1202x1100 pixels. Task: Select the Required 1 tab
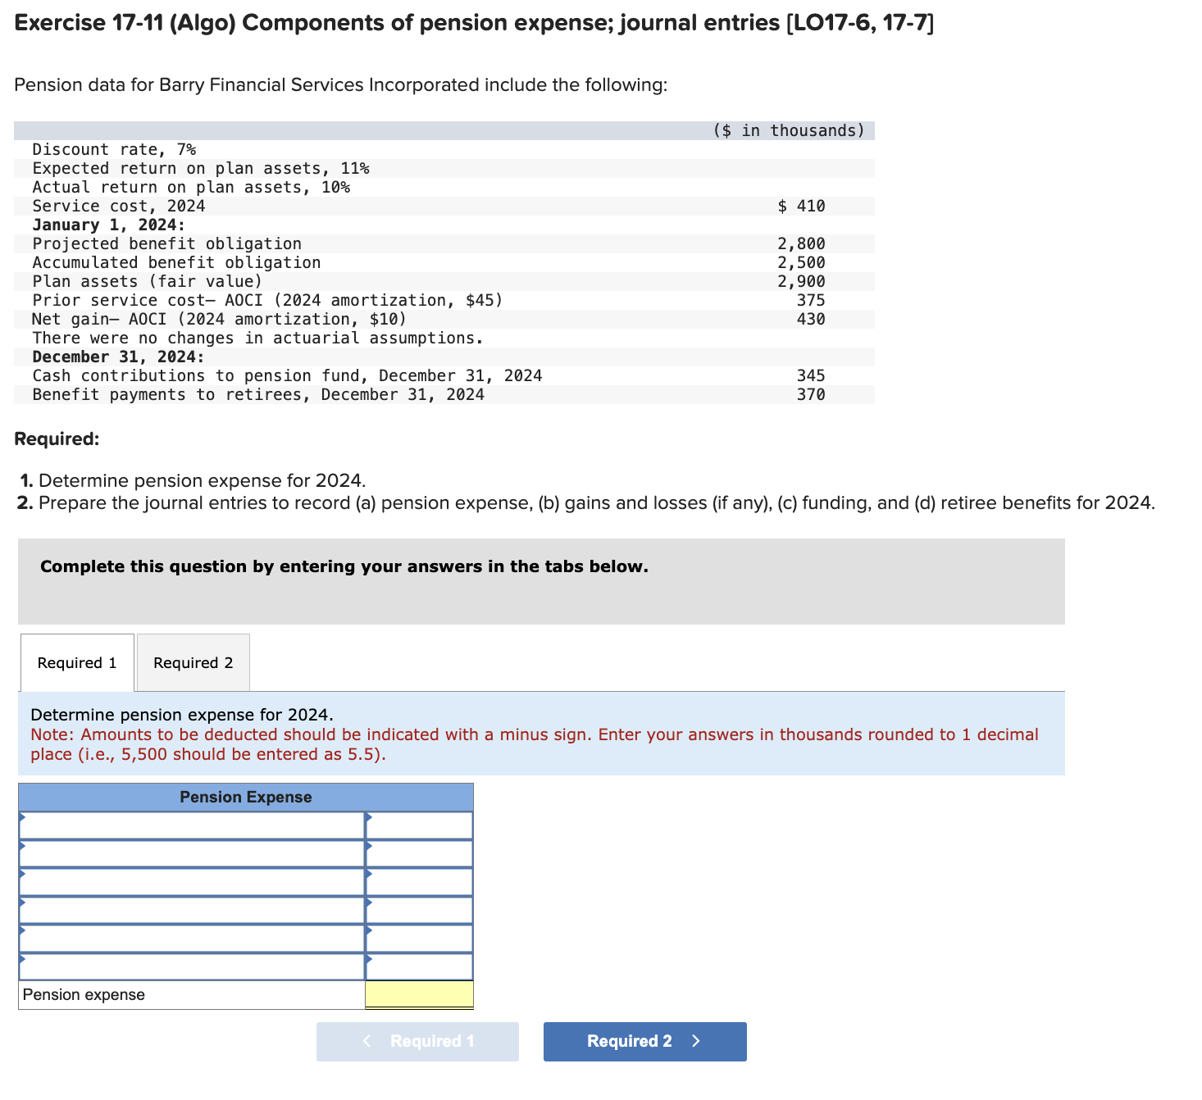coord(76,662)
